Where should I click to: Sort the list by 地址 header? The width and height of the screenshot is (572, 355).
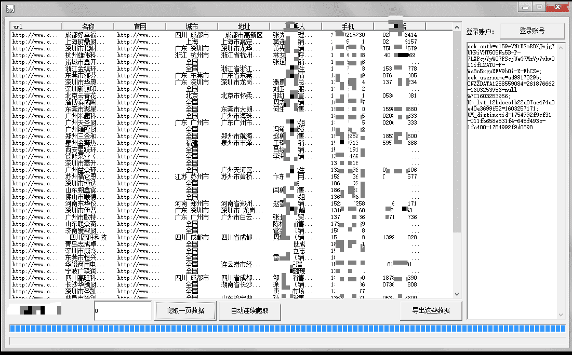tap(244, 26)
